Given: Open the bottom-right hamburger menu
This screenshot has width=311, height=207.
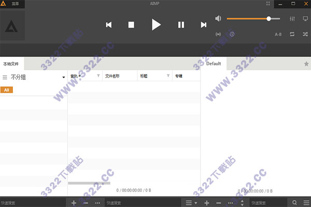Looking at the screenshot, I should [x=306, y=203].
